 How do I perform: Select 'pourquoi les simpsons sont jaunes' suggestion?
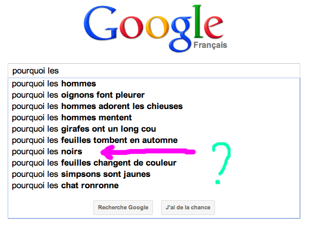(81, 174)
